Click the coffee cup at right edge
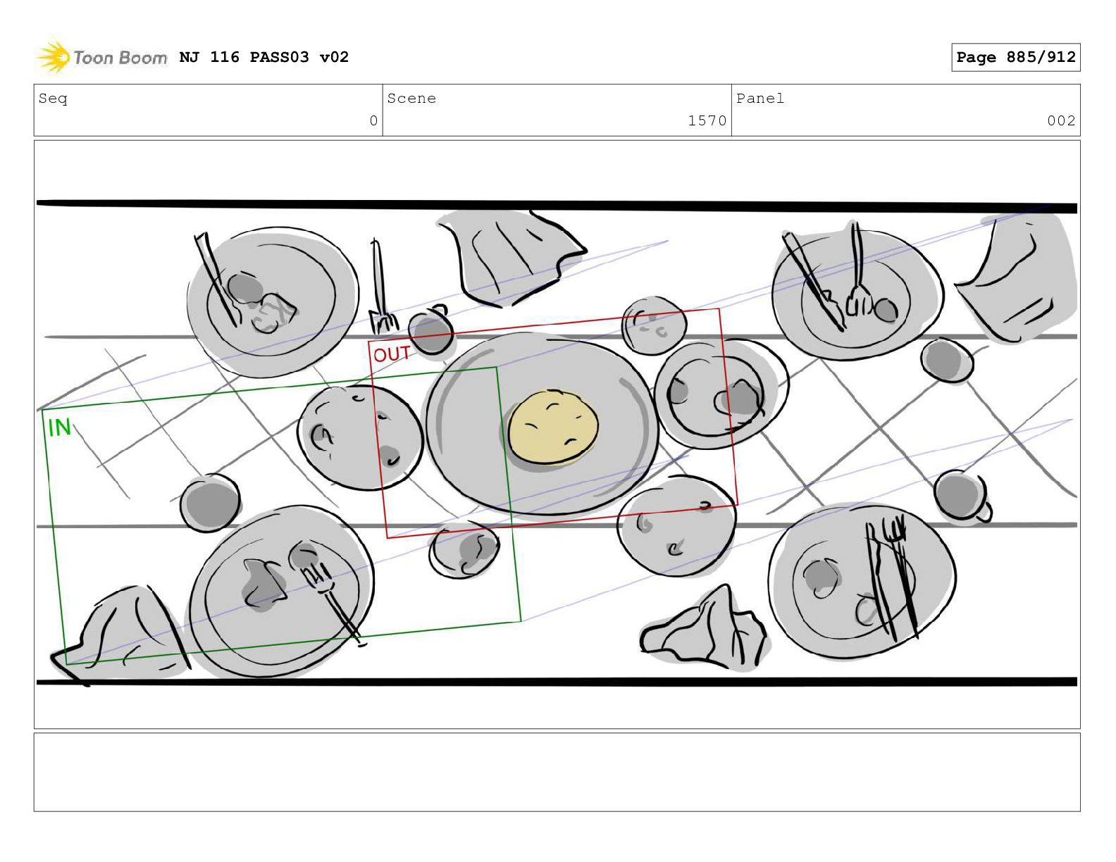The height and width of the screenshot is (862, 1116). pyautogui.click(x=962, y=497)
